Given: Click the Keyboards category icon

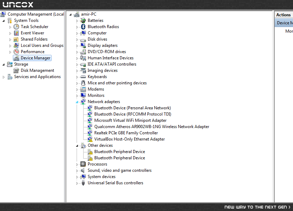Looking at the screenshot, I should point(83,77).
